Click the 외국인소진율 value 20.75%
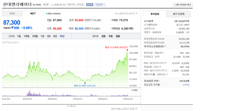This screenshot has width=233, height=111. (x=185, y=46)
